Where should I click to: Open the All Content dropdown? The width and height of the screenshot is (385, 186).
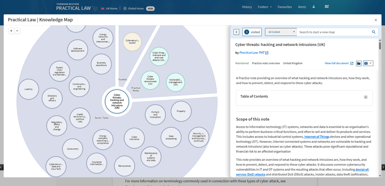point(281,32)
